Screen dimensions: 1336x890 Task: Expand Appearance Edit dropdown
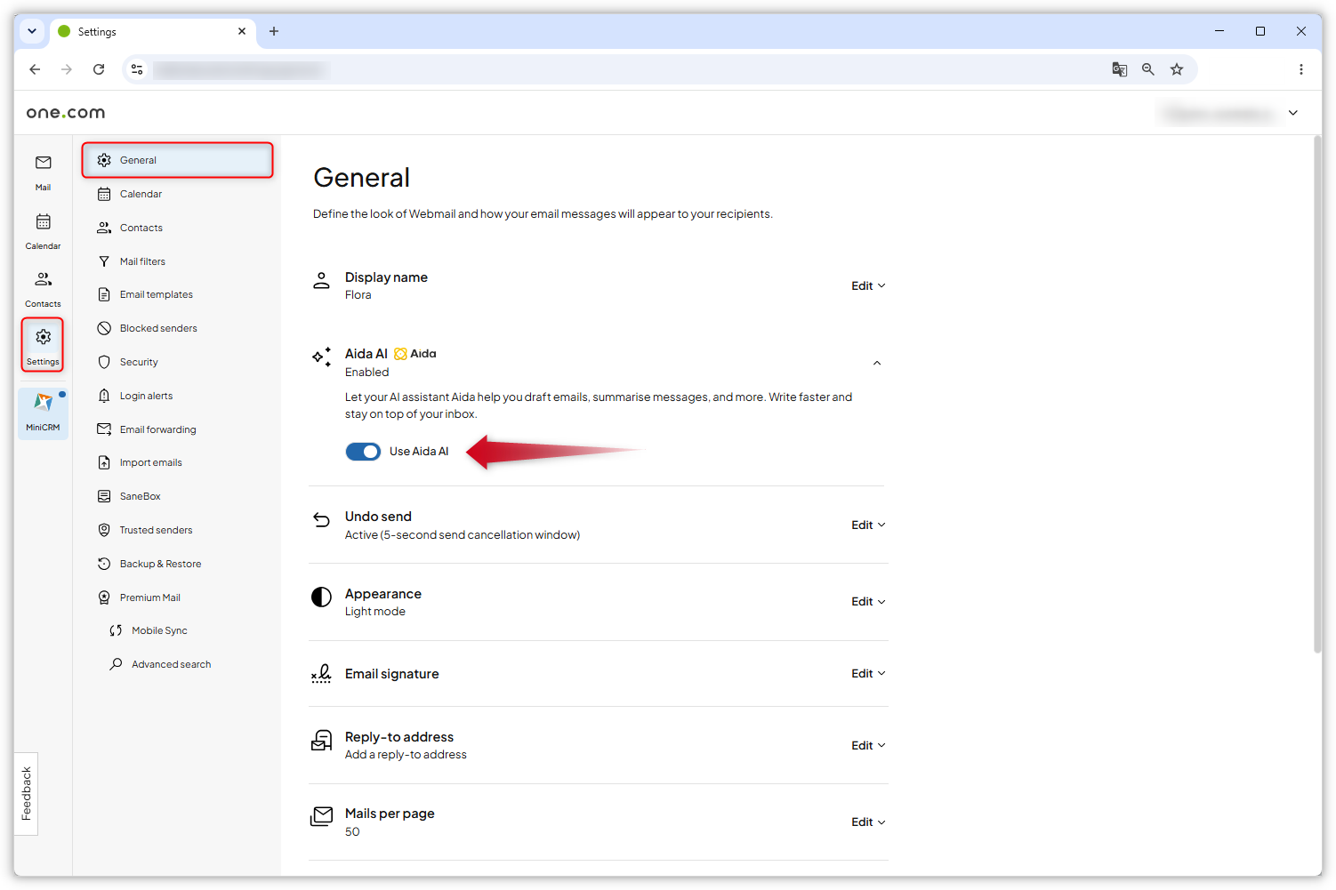pyautogui.click(x=868, y=602)
